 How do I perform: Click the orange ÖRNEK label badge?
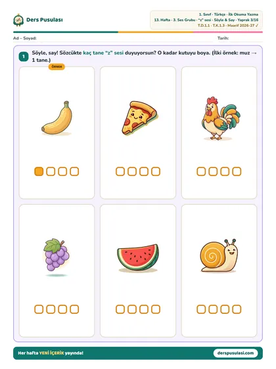tap(57, 67)
